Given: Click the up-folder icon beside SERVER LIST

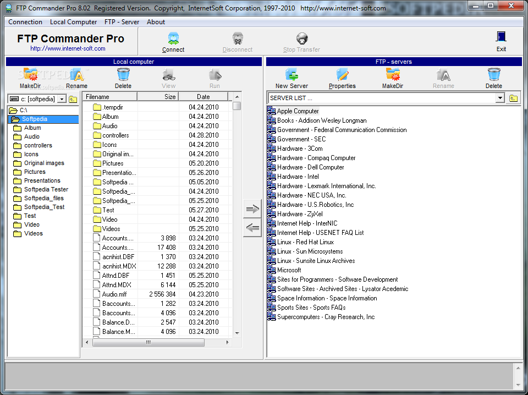Looking at the screenshot, I should pos(513,98).
